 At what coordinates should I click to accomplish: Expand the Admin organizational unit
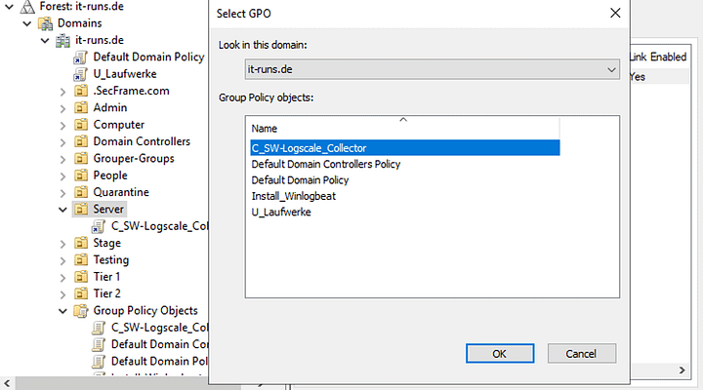point(62,107)
